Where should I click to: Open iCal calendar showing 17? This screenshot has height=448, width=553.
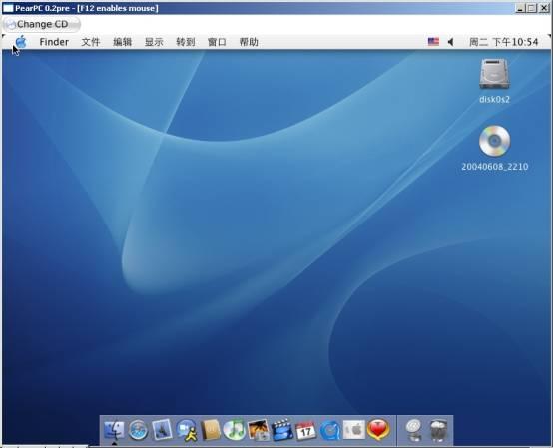(305, 430)
